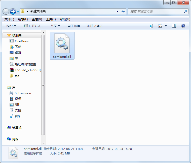
Task: Click the blue Forward arrow button
Action: click(x=13, y=12)
